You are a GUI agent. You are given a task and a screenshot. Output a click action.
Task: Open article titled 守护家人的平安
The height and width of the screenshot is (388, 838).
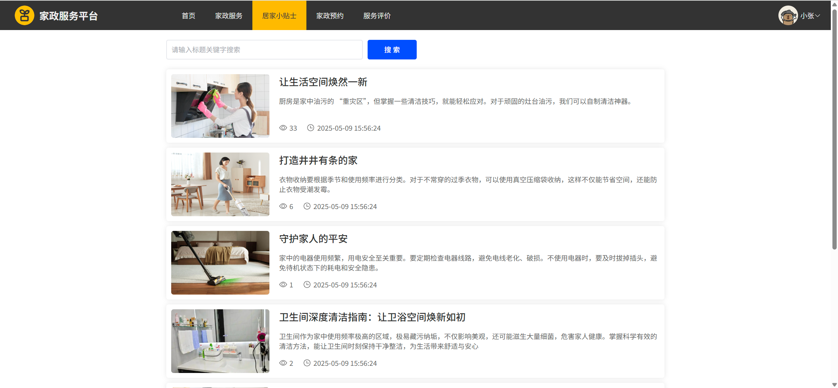(x=313, y=239)
